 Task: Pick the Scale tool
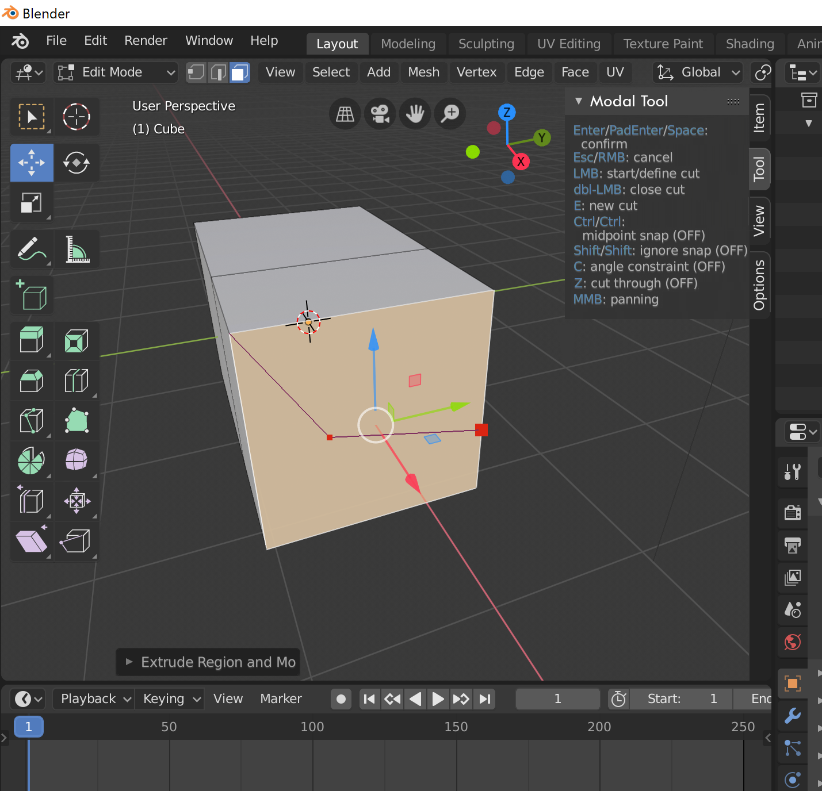[x=32, y=203]
